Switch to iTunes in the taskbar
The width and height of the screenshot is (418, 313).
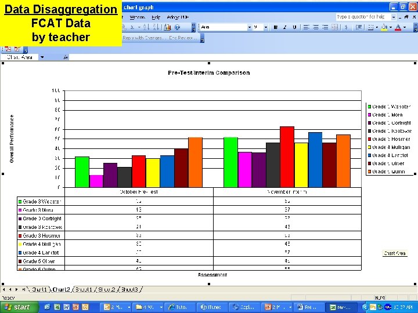(212, 307)
